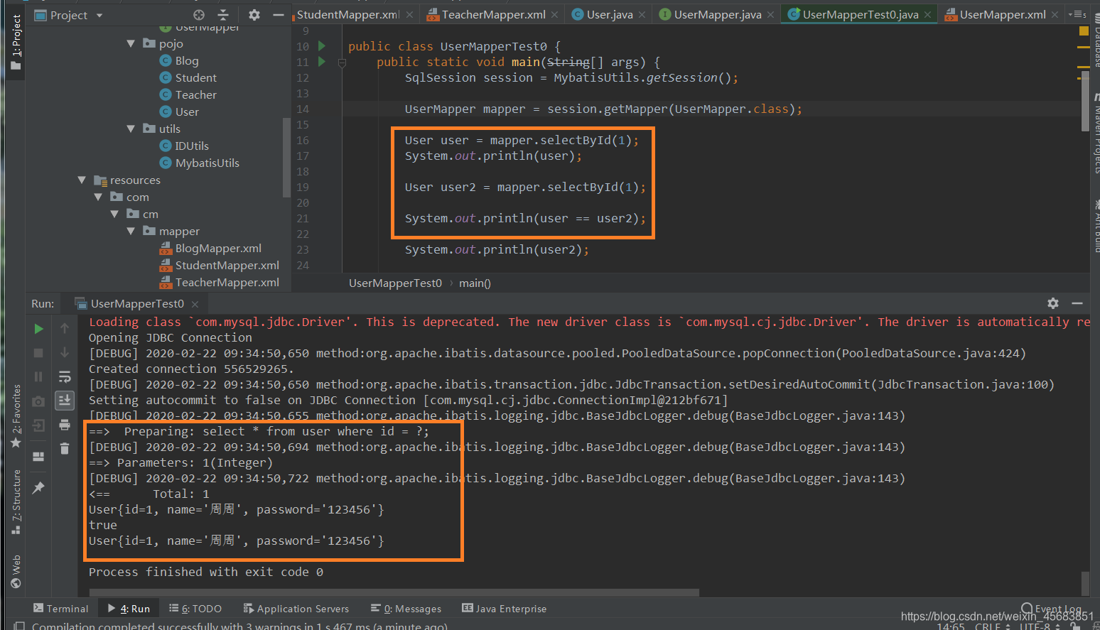
Task: Click the Exit/login arrow icon in Run panel
Action: point(39,425)
